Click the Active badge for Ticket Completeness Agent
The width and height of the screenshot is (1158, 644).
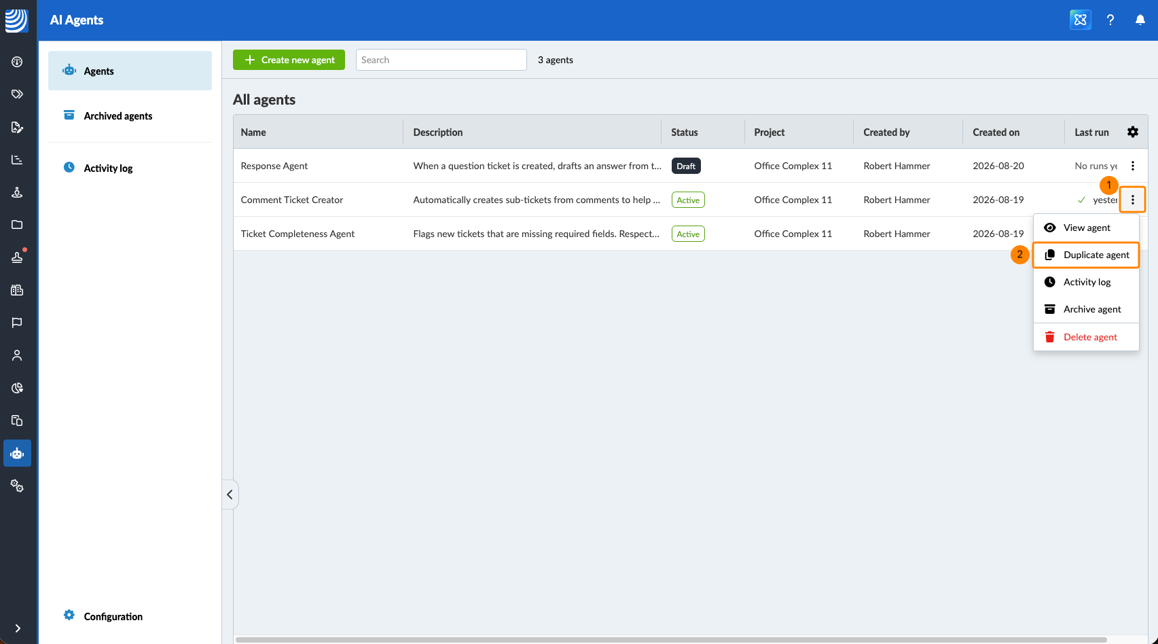688,234
